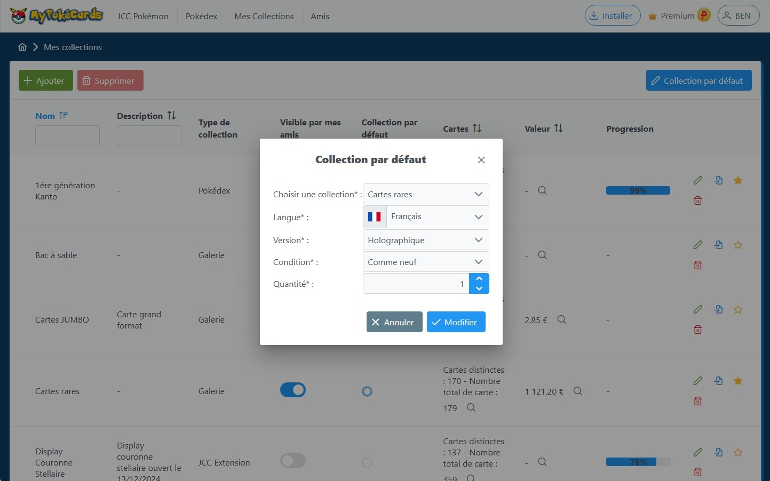The image size is (770, 481).
Task: Increase the Quantité with the up arrow
Action: (479, 279)
